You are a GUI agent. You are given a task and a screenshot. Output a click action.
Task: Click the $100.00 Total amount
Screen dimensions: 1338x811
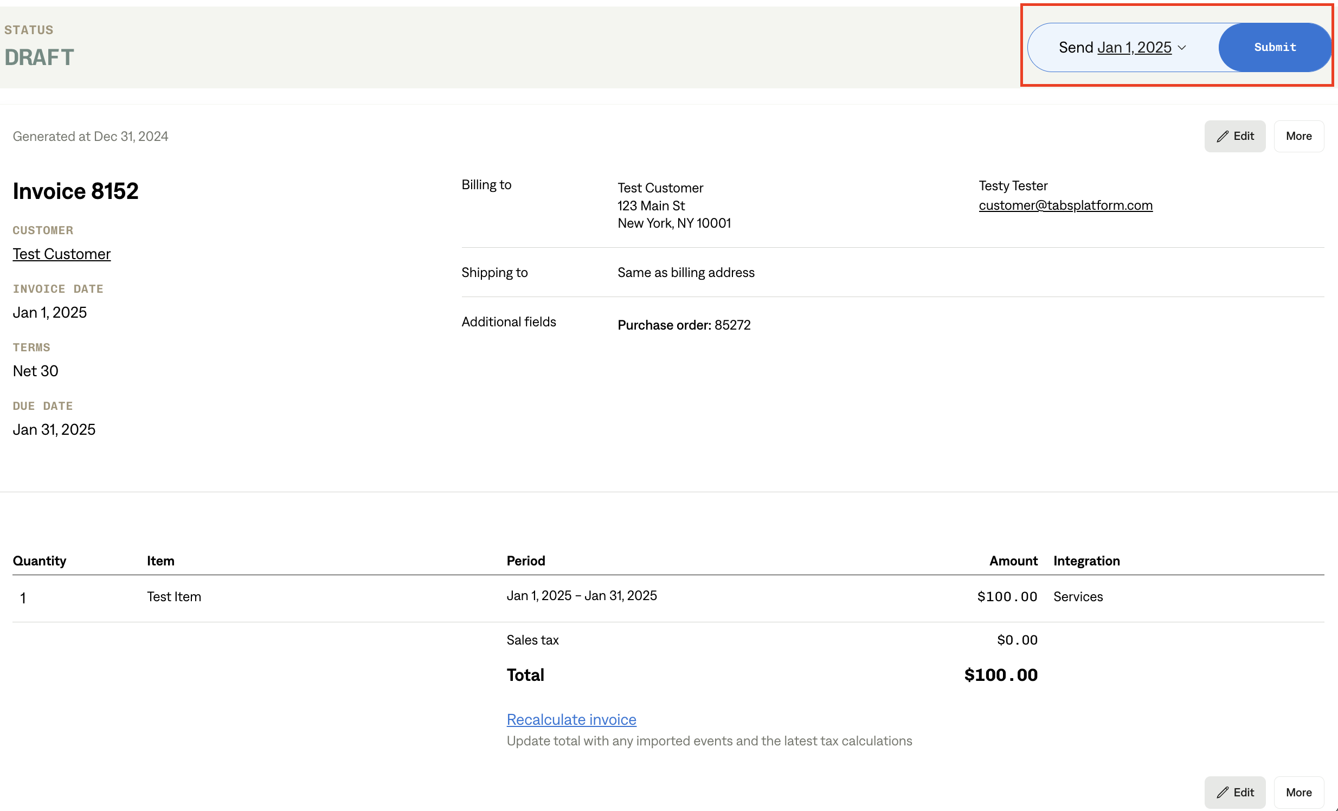coord(1000,675)
